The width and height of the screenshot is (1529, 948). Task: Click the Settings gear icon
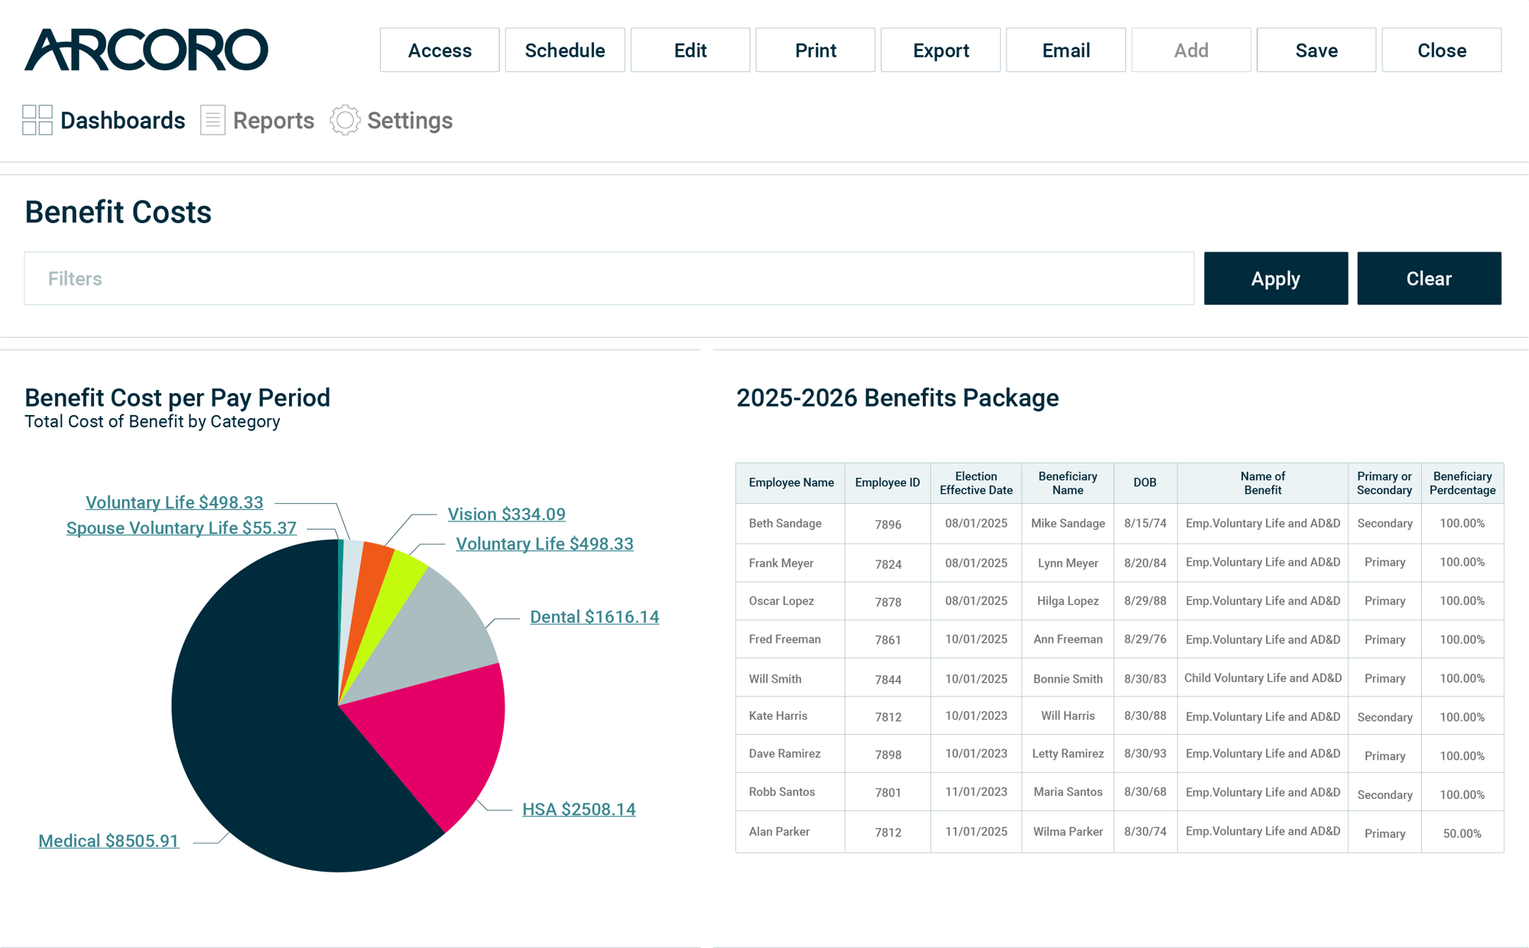tap(345, 120)
